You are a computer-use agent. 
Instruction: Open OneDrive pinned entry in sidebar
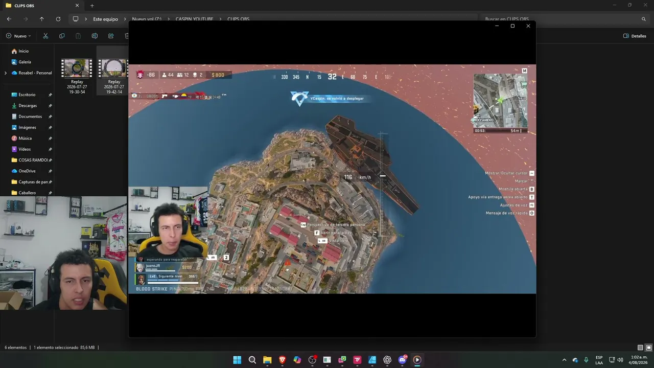27,171
